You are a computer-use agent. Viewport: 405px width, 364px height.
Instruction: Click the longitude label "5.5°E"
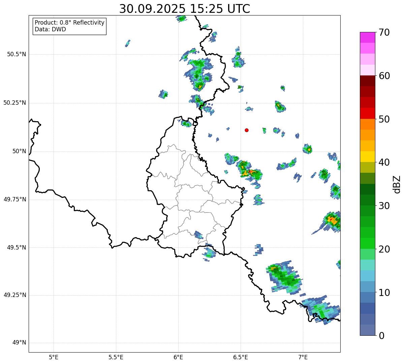[116, 357]
